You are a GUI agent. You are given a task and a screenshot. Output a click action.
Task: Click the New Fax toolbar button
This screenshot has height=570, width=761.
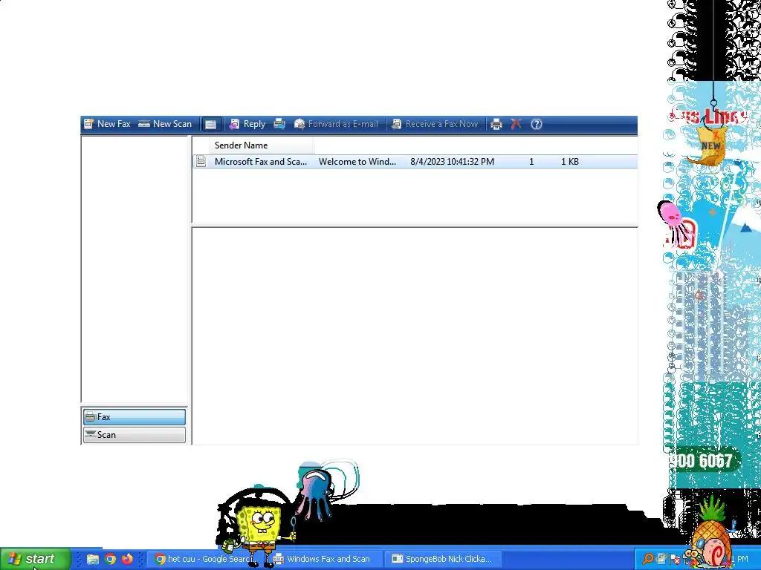coord(107,124)
